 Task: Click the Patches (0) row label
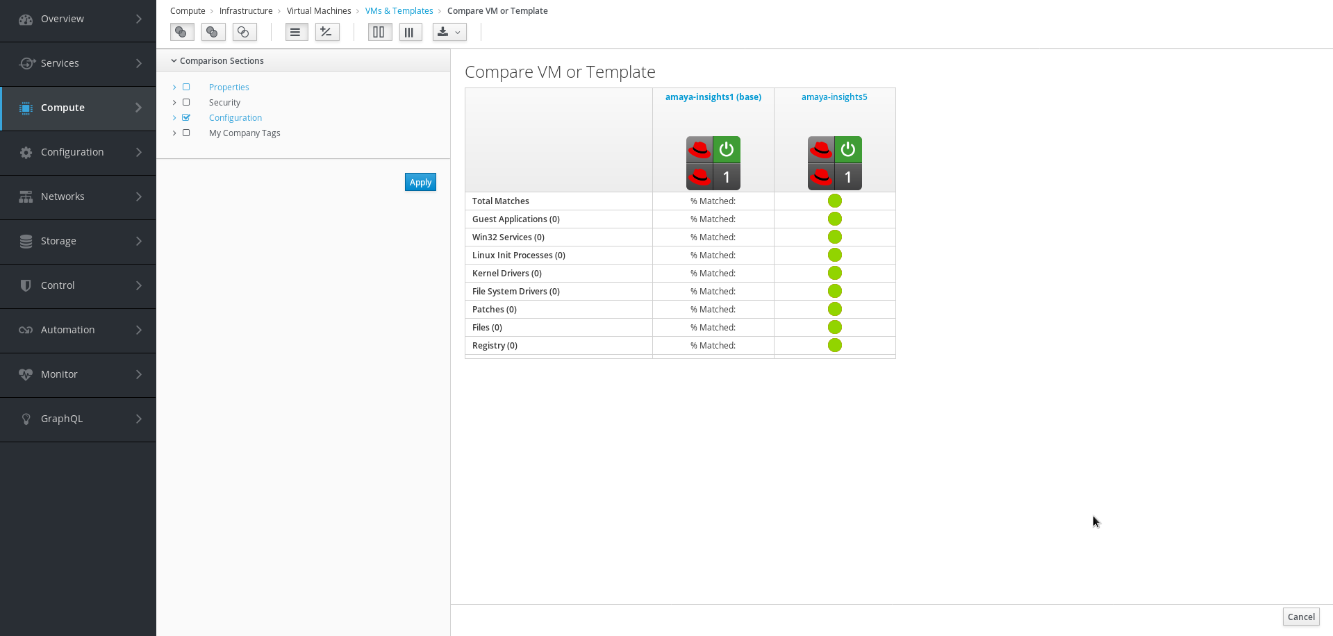495,310
